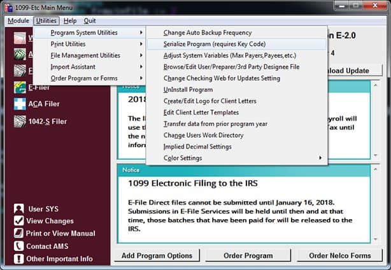Open Import Assistant submenu
Image resolution: width=391 pixels, height=270 pixels.
[x=90, y=67]
